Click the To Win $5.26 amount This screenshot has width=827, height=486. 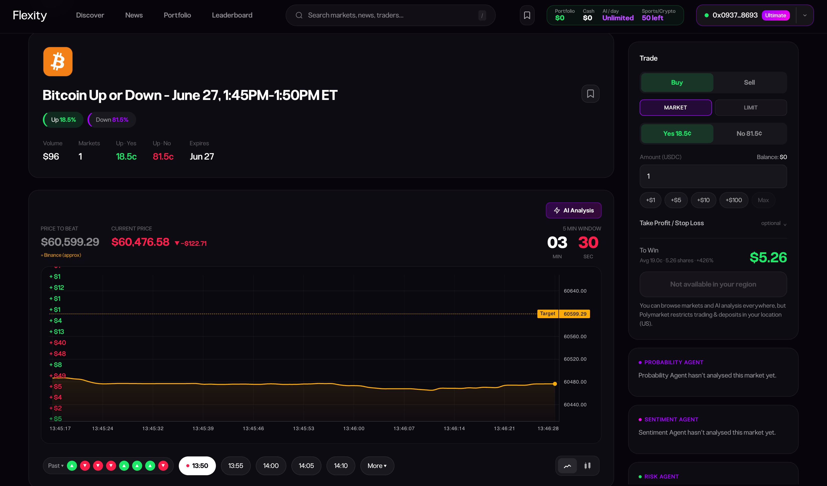pyautogui.click(x=768, y=258)
